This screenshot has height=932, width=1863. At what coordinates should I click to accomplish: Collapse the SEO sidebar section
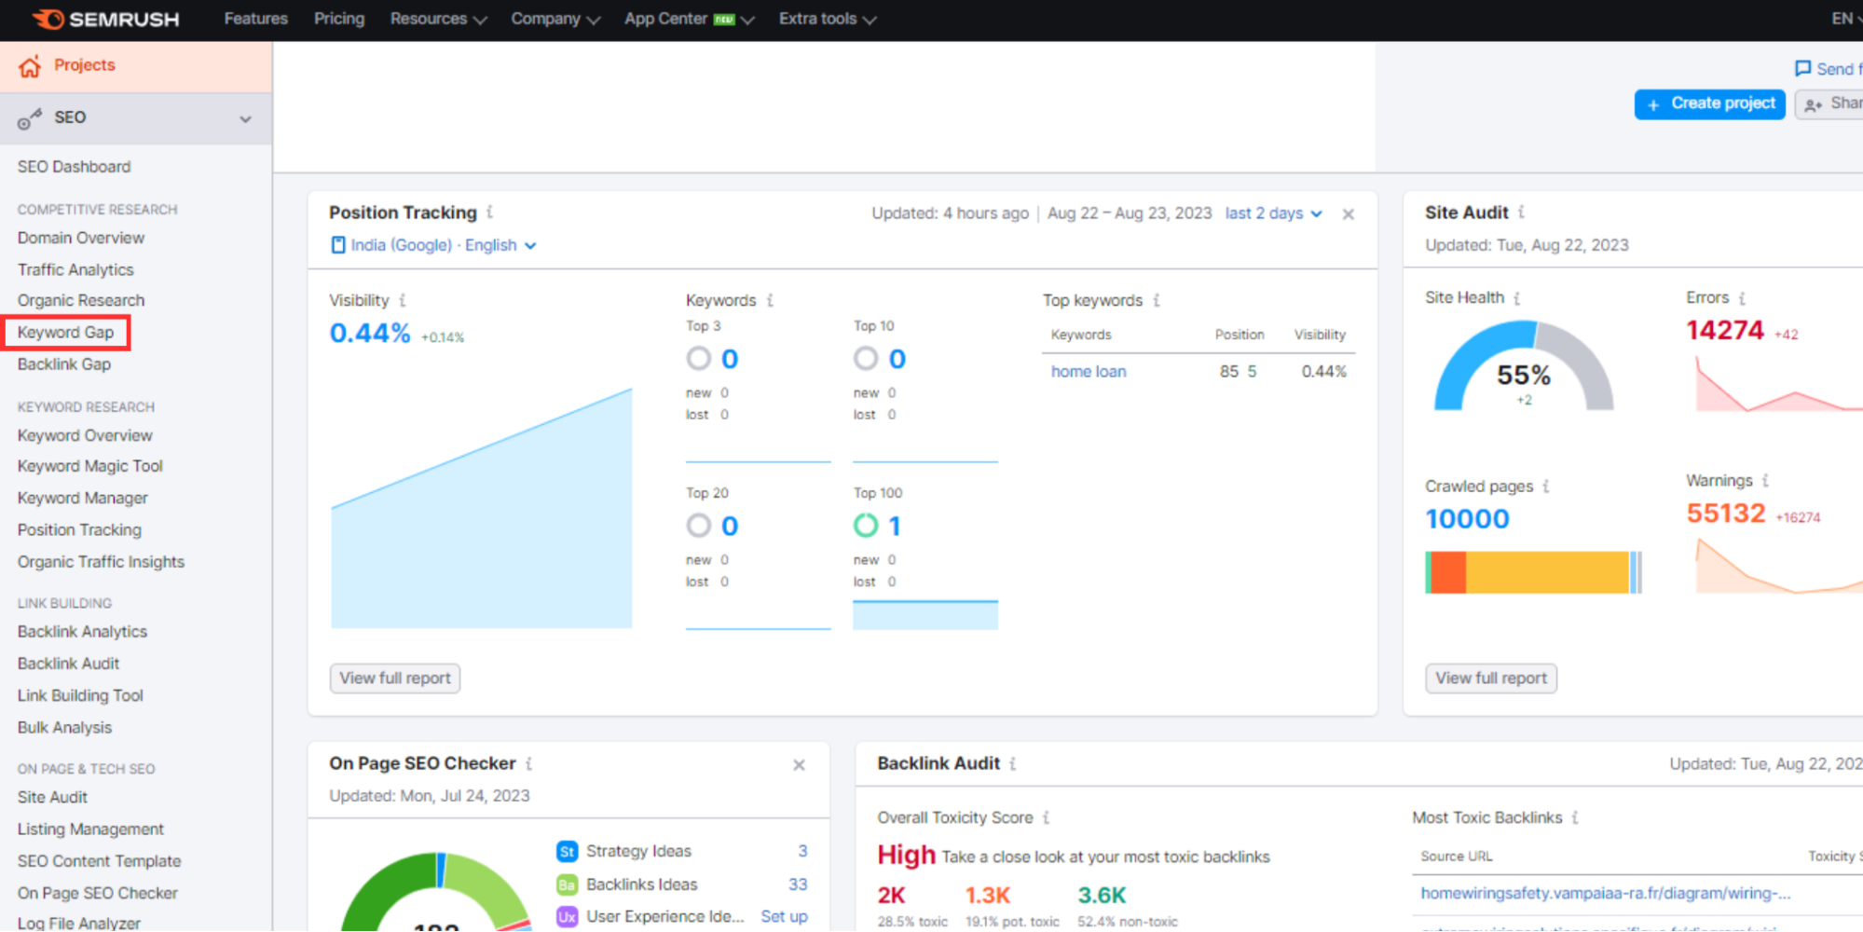[x=245, y=118]
